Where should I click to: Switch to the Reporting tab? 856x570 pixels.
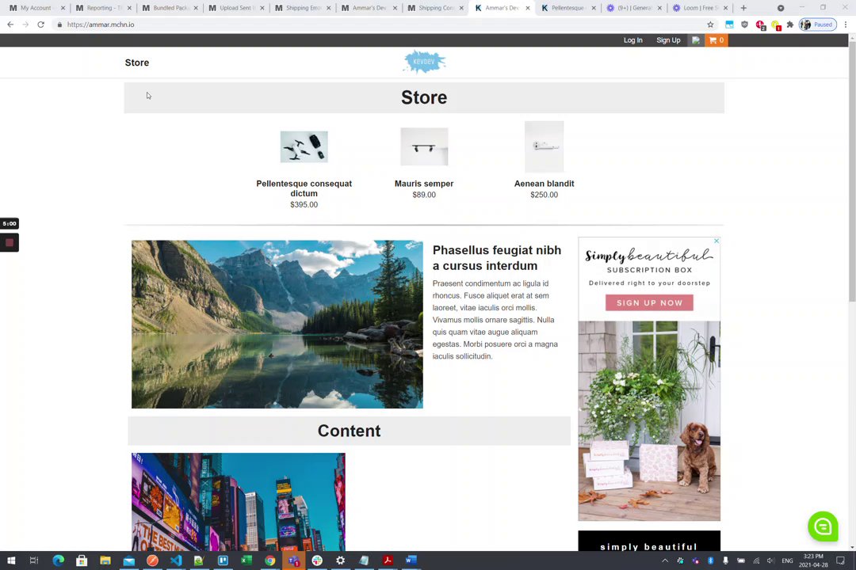click(x=102, y=8)
